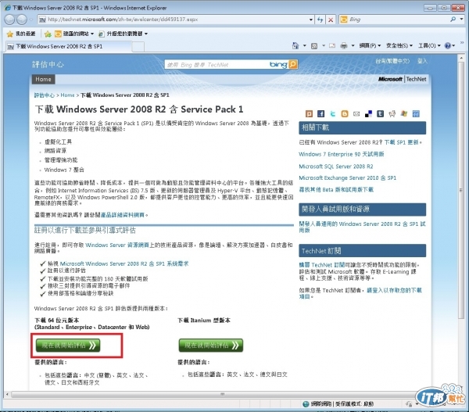
Task: Open Microsoft SQL Server 2008 R2 link
Action: [x=336, y=167]
